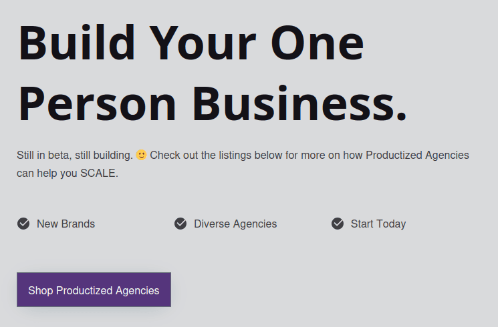Click the smiley emoji in the description
The height and width of the screenshot is (327, 498).
141,155
